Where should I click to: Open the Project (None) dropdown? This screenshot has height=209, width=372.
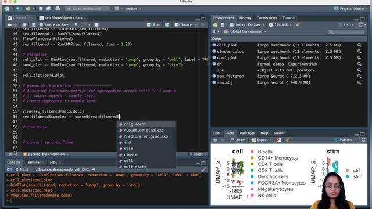[x=350, y=9]
